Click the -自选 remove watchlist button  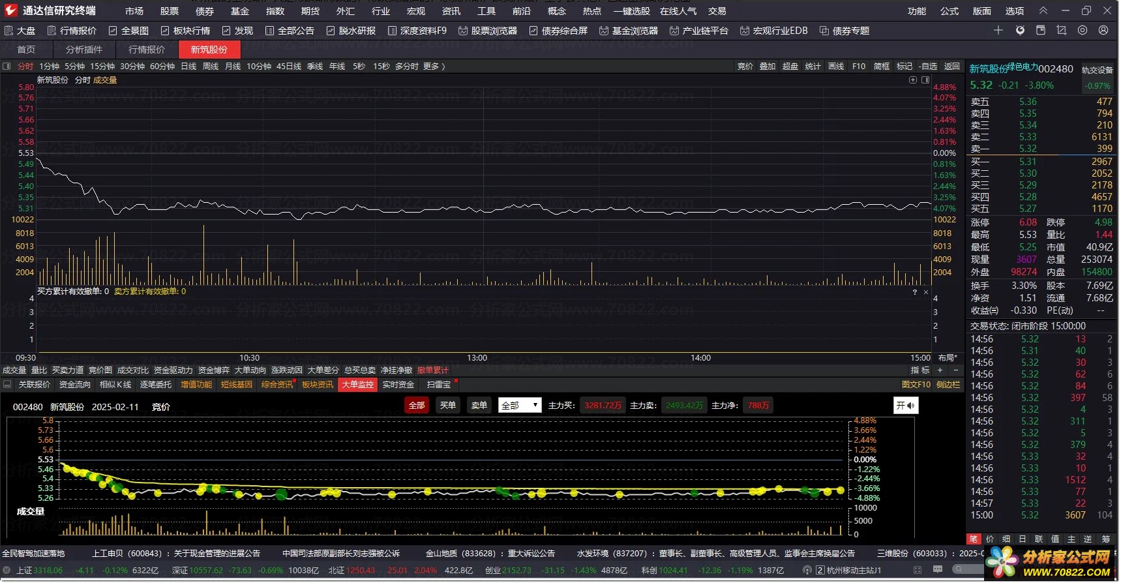click(x=927, y=67)
